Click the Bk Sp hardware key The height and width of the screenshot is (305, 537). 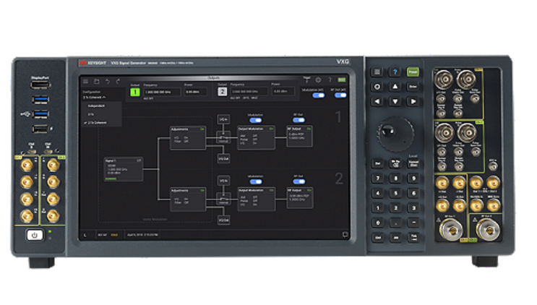(x=395, y=163)
